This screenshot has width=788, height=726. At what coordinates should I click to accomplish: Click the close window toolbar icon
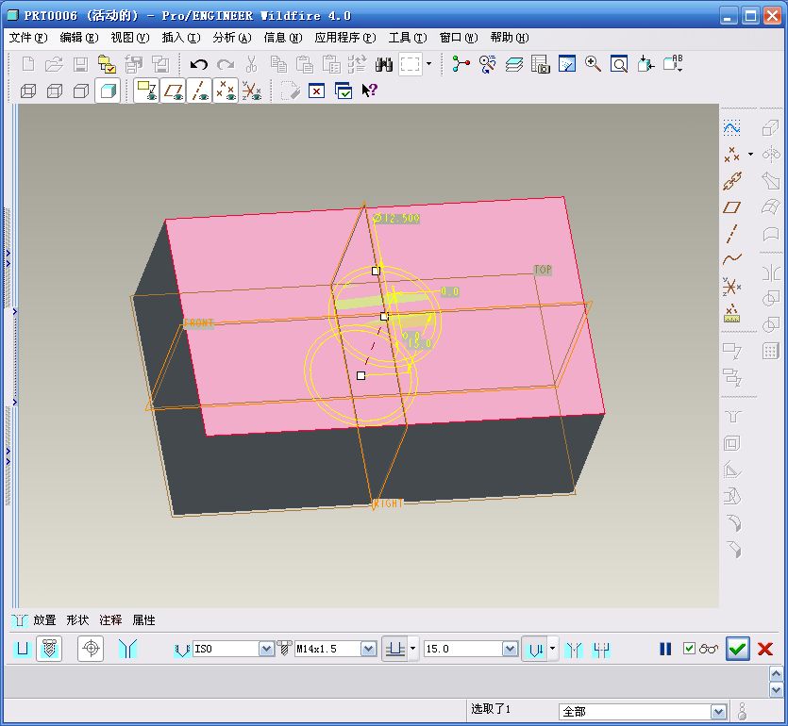pos(316,91)
